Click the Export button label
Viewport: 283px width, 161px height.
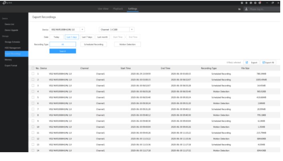[x=254, y=62]
